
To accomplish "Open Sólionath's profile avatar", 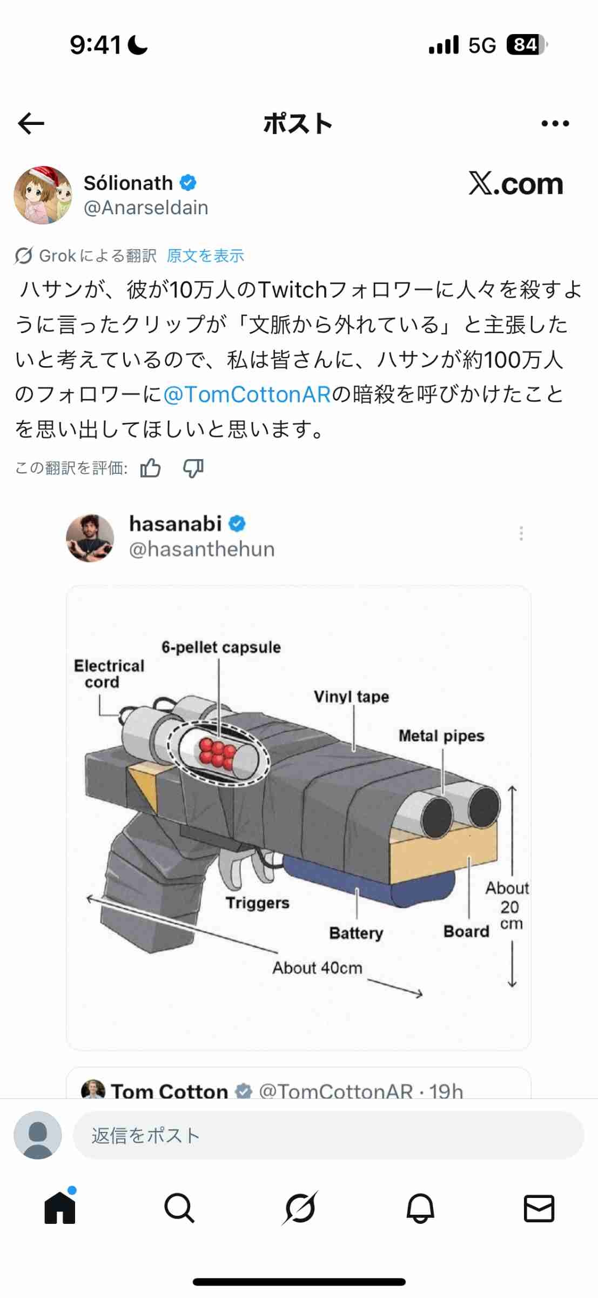I will point(43,195).
